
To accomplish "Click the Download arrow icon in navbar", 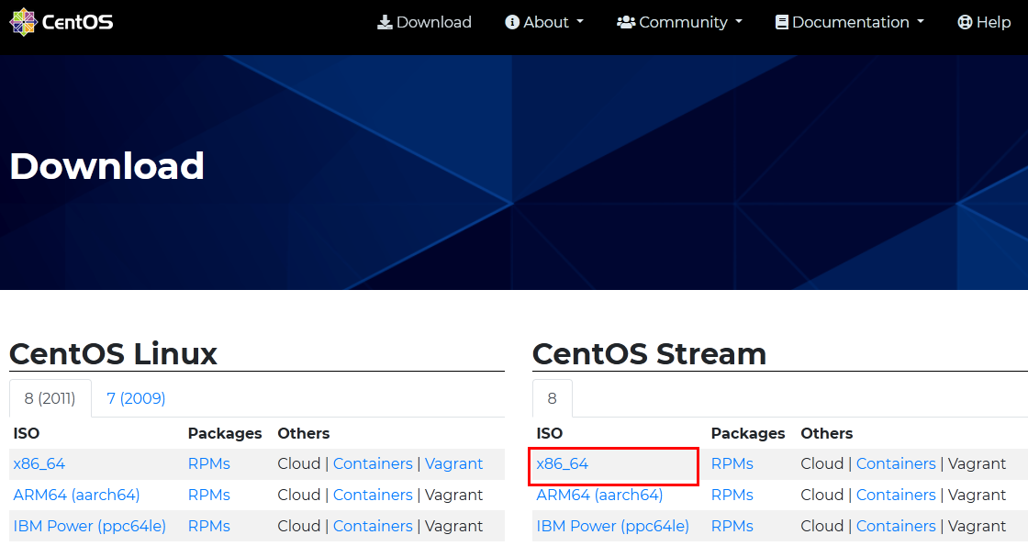I will [x=385, y=22].
